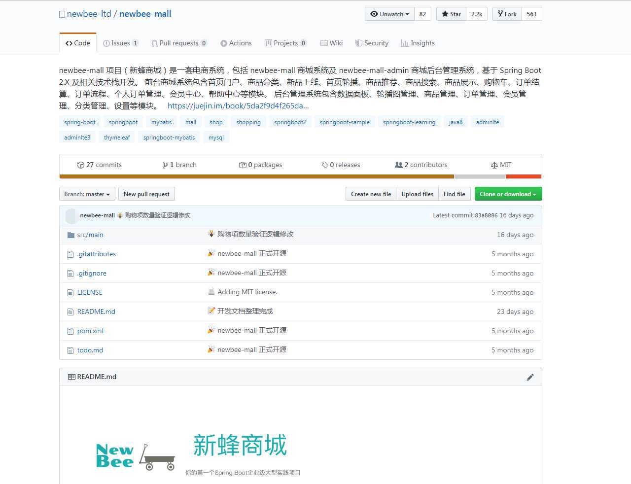Click the README.md header book icon
This screenshot has width=631, height=484.
(71, 377)
